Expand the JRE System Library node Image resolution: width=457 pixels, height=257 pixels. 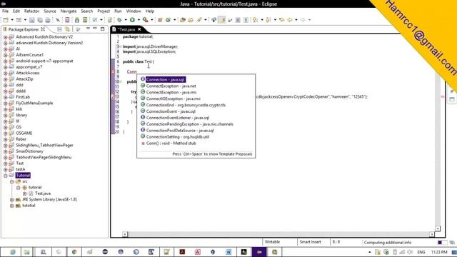click(x=11, y=200)
